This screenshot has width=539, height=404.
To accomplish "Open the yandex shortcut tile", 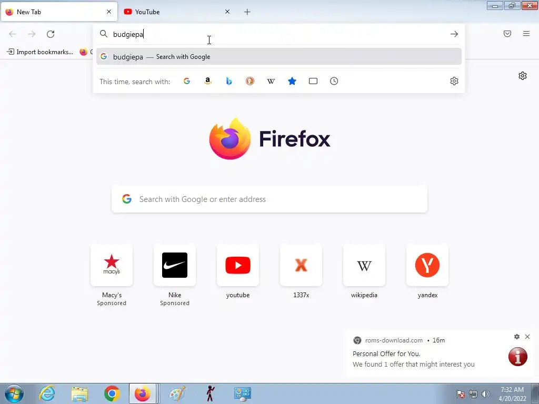I will tap(427, 265).
